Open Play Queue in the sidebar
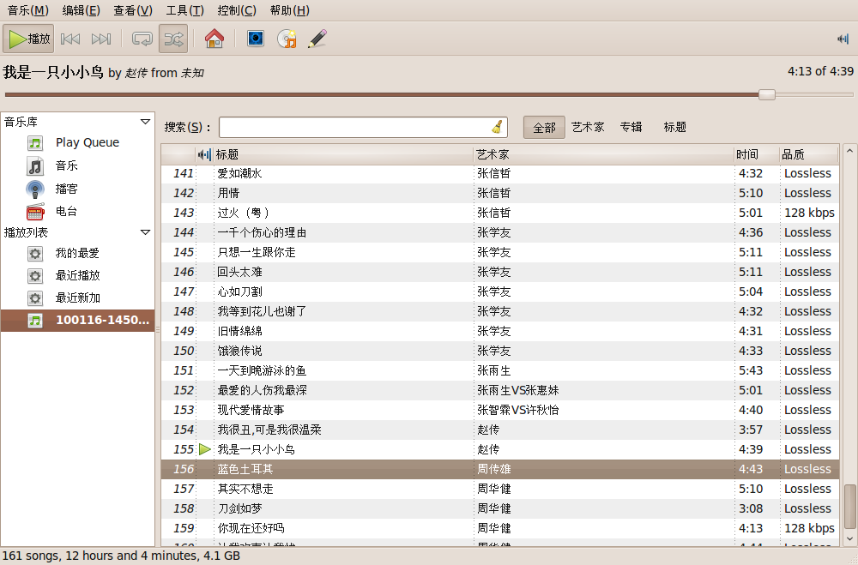The image size is (858, 565). click(x=78, y=143)
